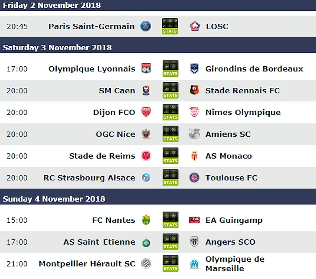316x279 pixels.
Task: Click the Stade Rennais FC crest
Action: tap(194, 90)
